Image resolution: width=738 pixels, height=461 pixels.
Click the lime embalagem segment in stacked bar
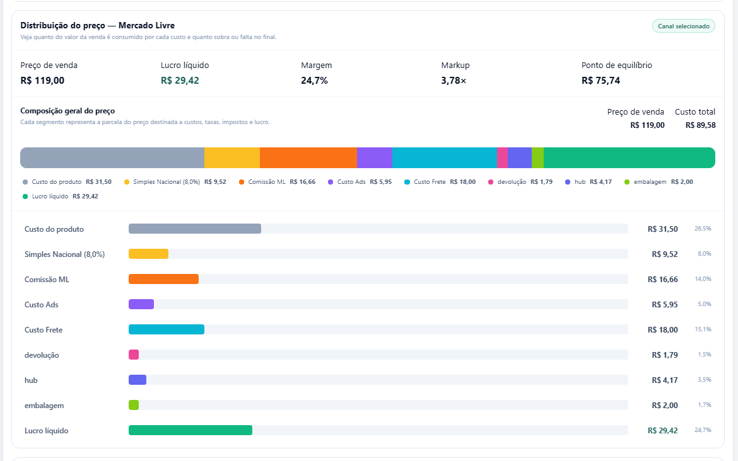coord(537,158)
